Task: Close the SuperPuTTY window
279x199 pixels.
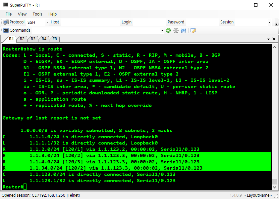Action: (271, 5)
